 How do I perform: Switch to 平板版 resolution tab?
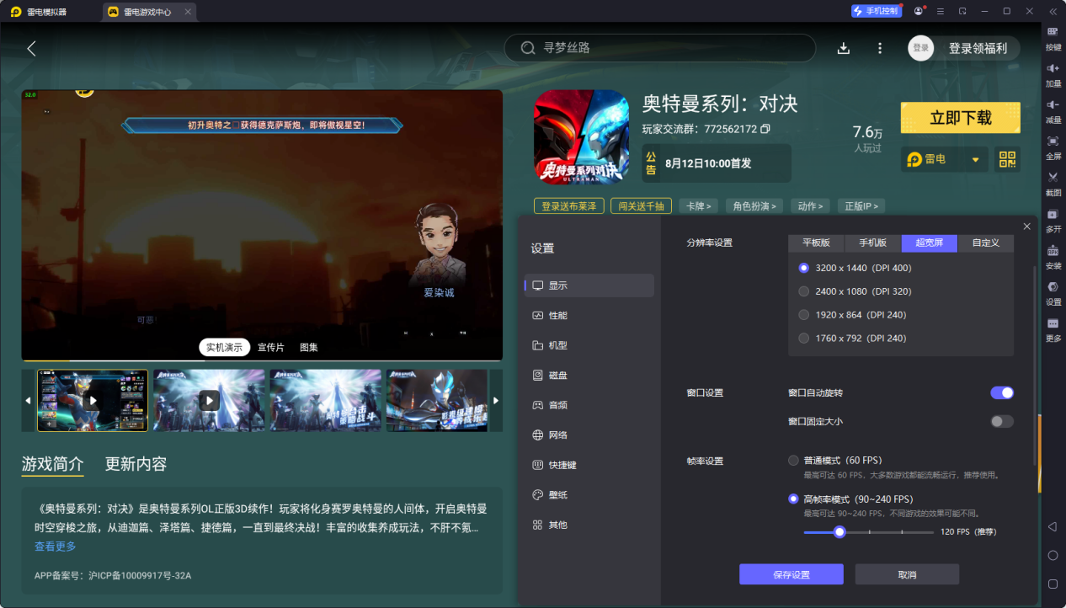816,243
